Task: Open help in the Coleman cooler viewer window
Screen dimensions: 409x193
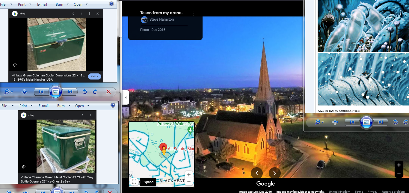Action: coord(111,4)
